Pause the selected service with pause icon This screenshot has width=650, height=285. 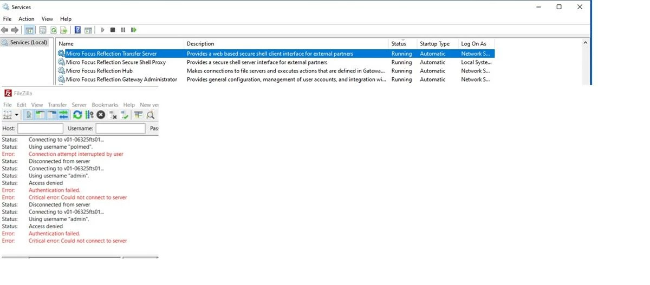tap(123, 30)
